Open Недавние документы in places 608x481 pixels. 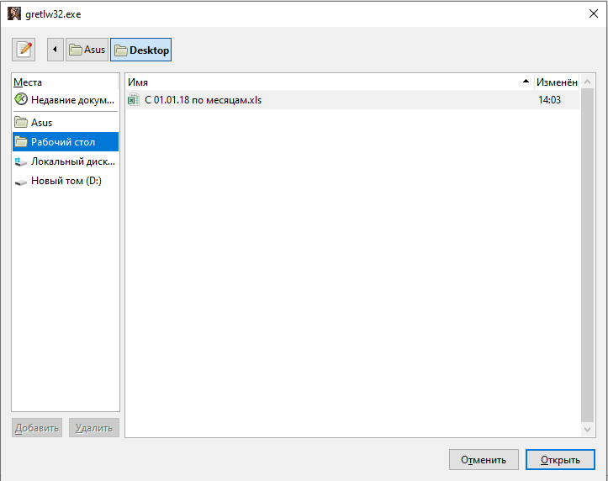click(x=66, y=100)
